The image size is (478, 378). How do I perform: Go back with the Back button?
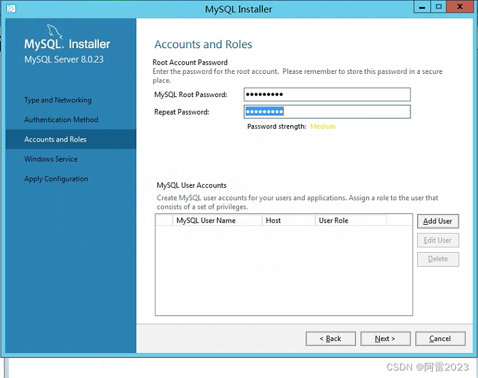331,339
